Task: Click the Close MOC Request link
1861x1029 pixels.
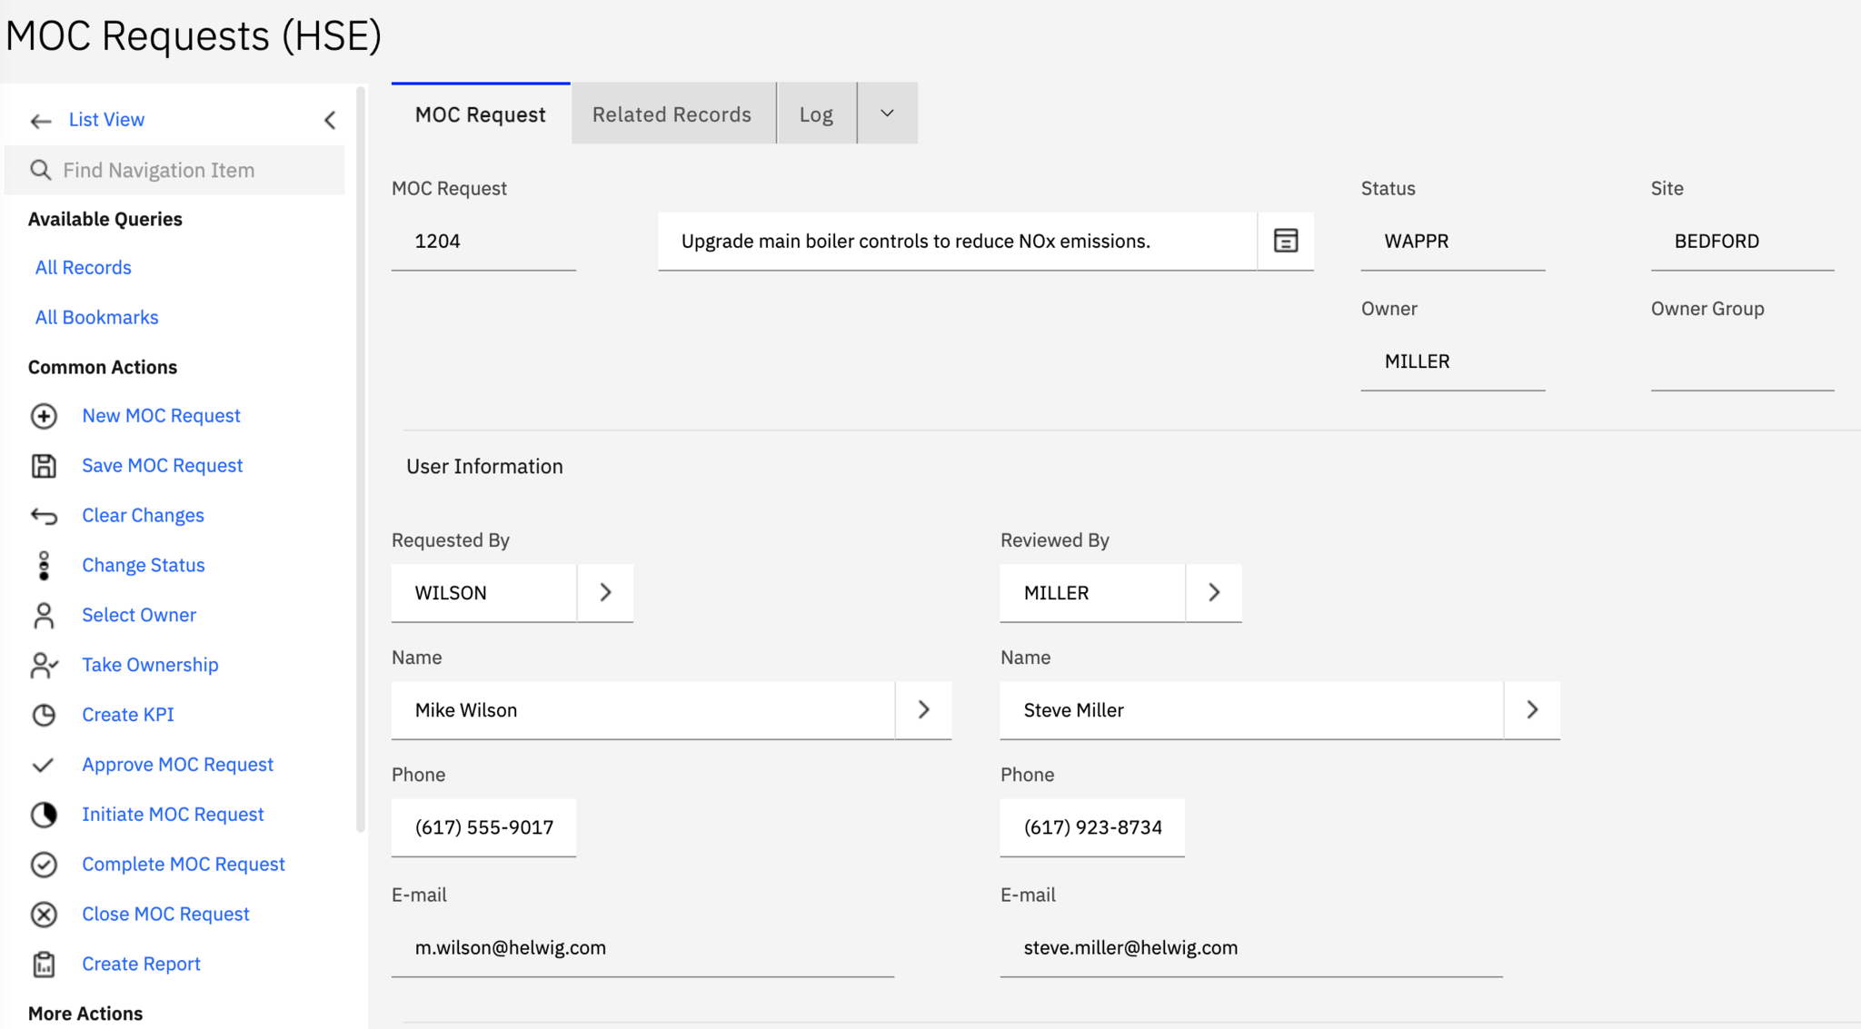Action: point(165,915)
